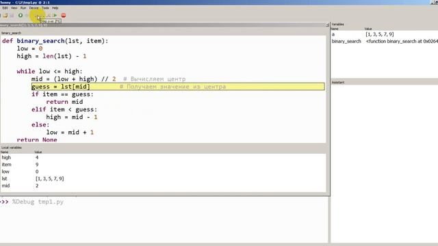Click the '# Вычисляем центр' comment
The height and width of the screenshot is (246, 438).
[x=154, y=79]
